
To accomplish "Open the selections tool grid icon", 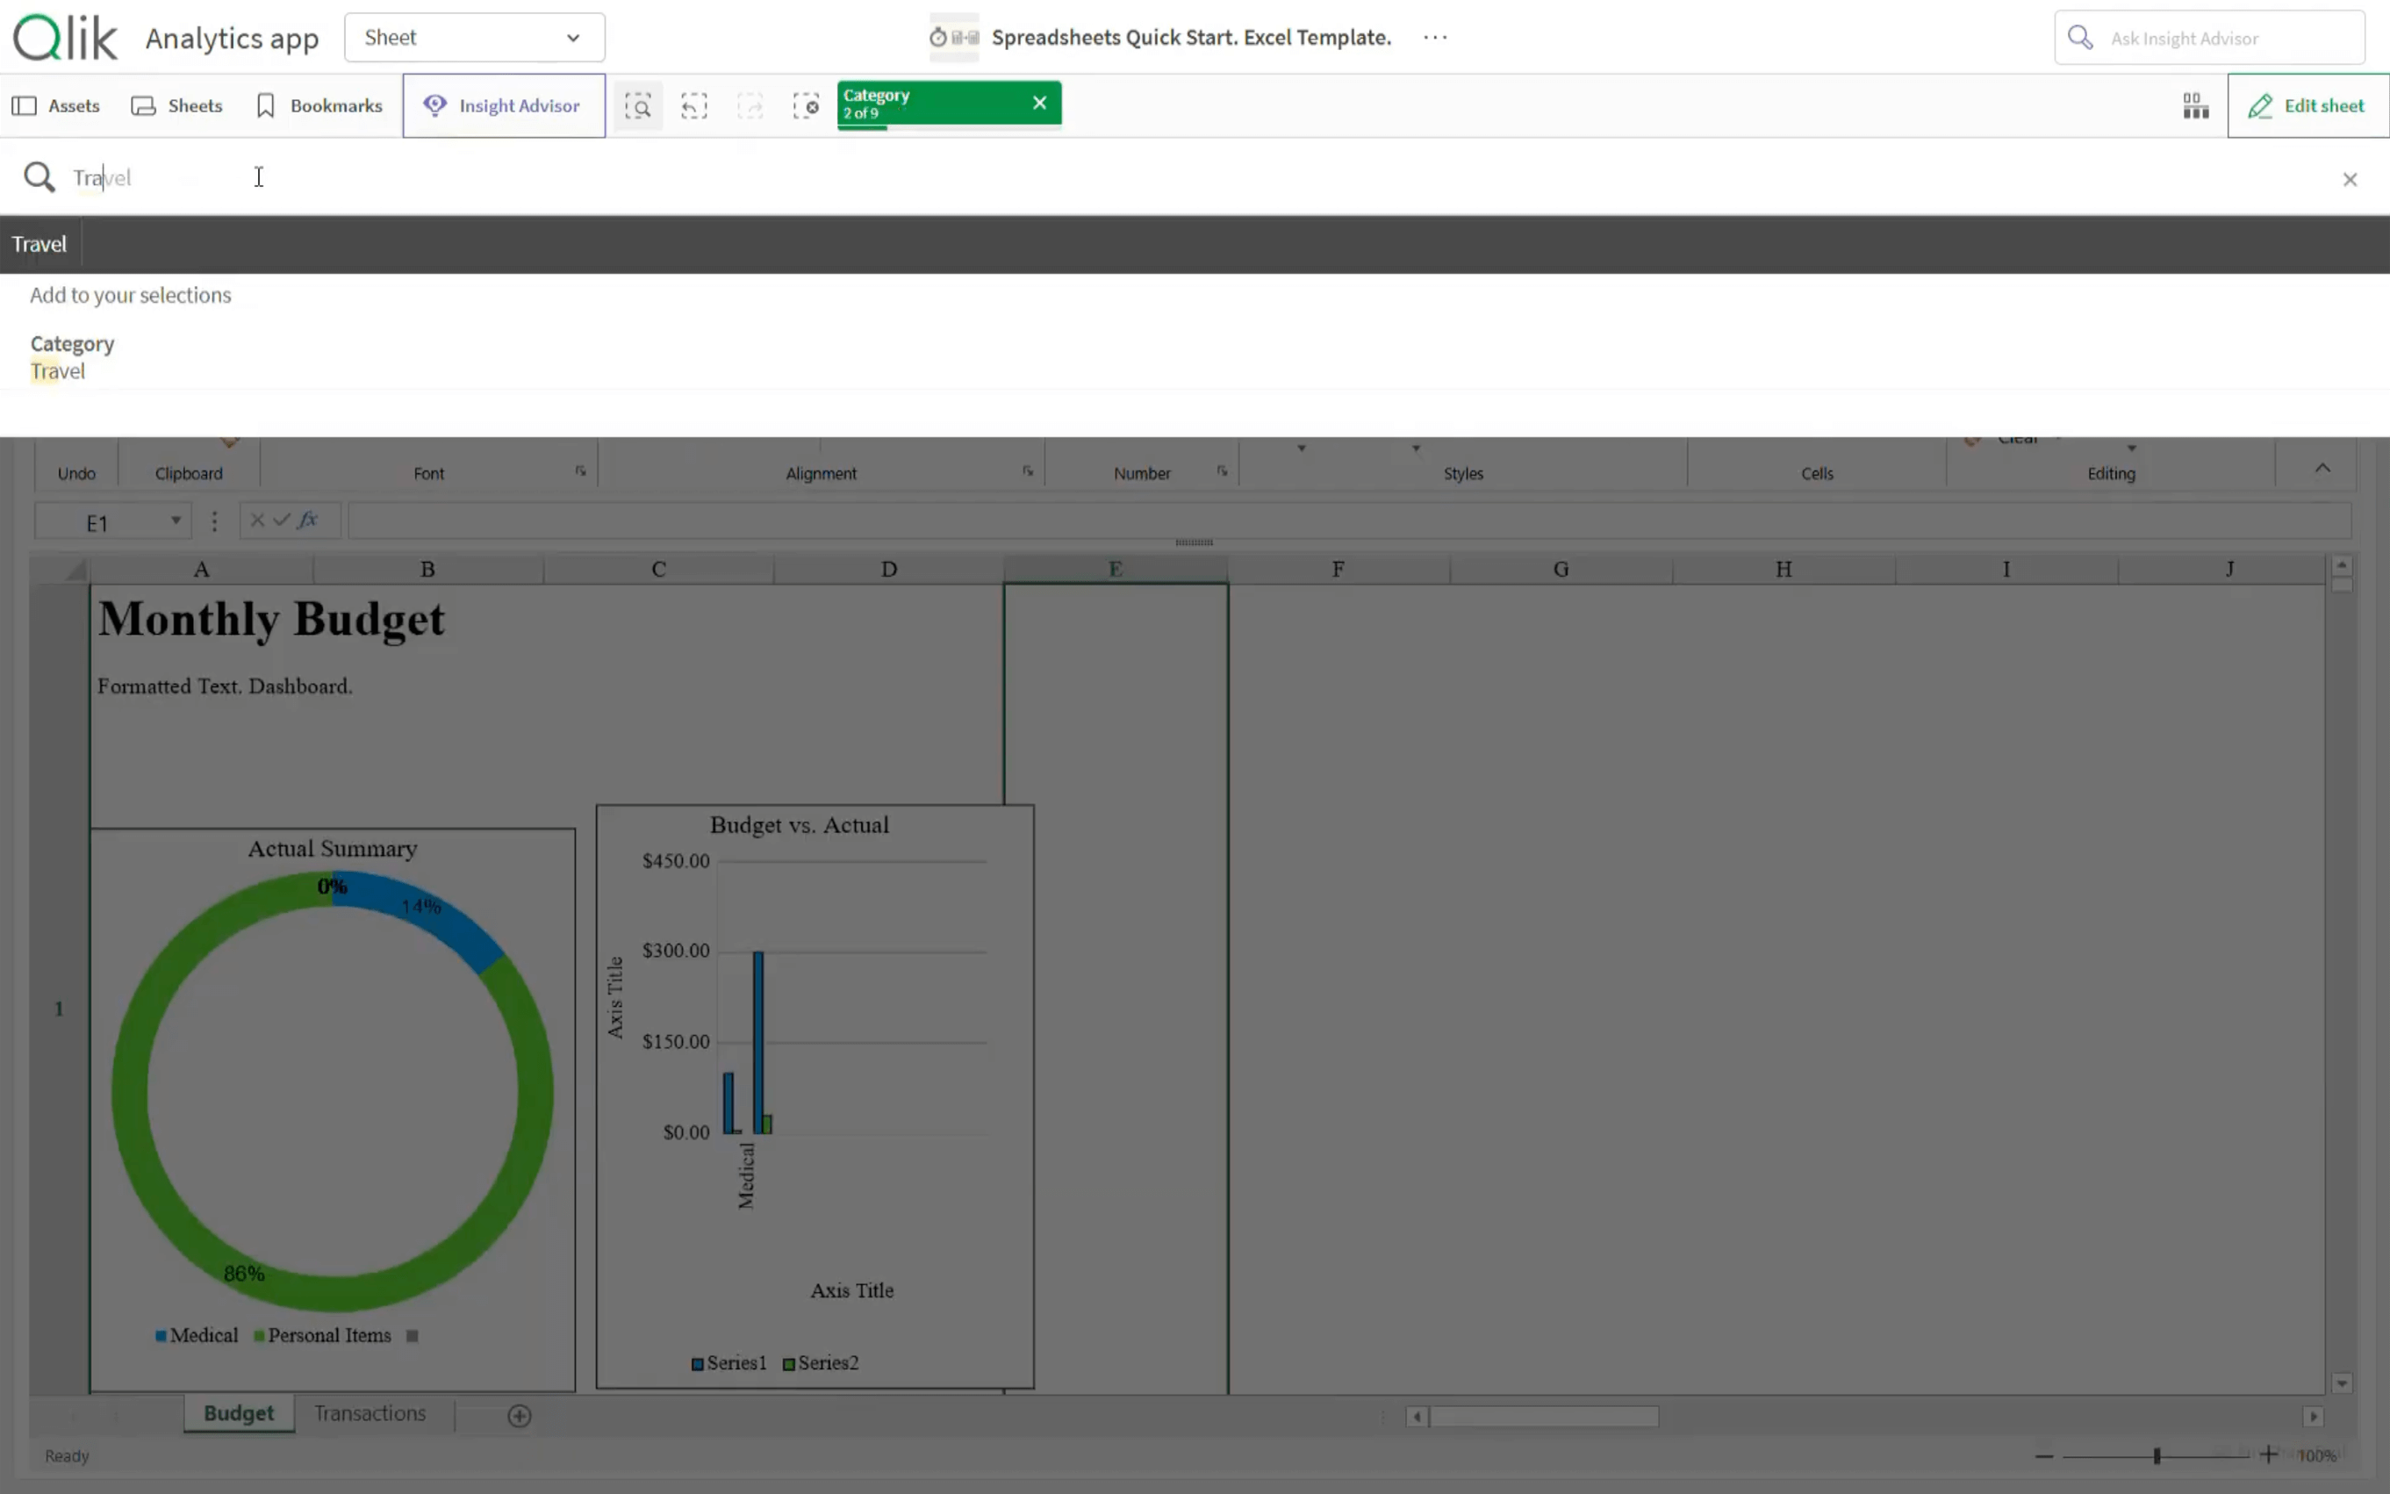I will pyautogui.click(x=2194, y=105).
